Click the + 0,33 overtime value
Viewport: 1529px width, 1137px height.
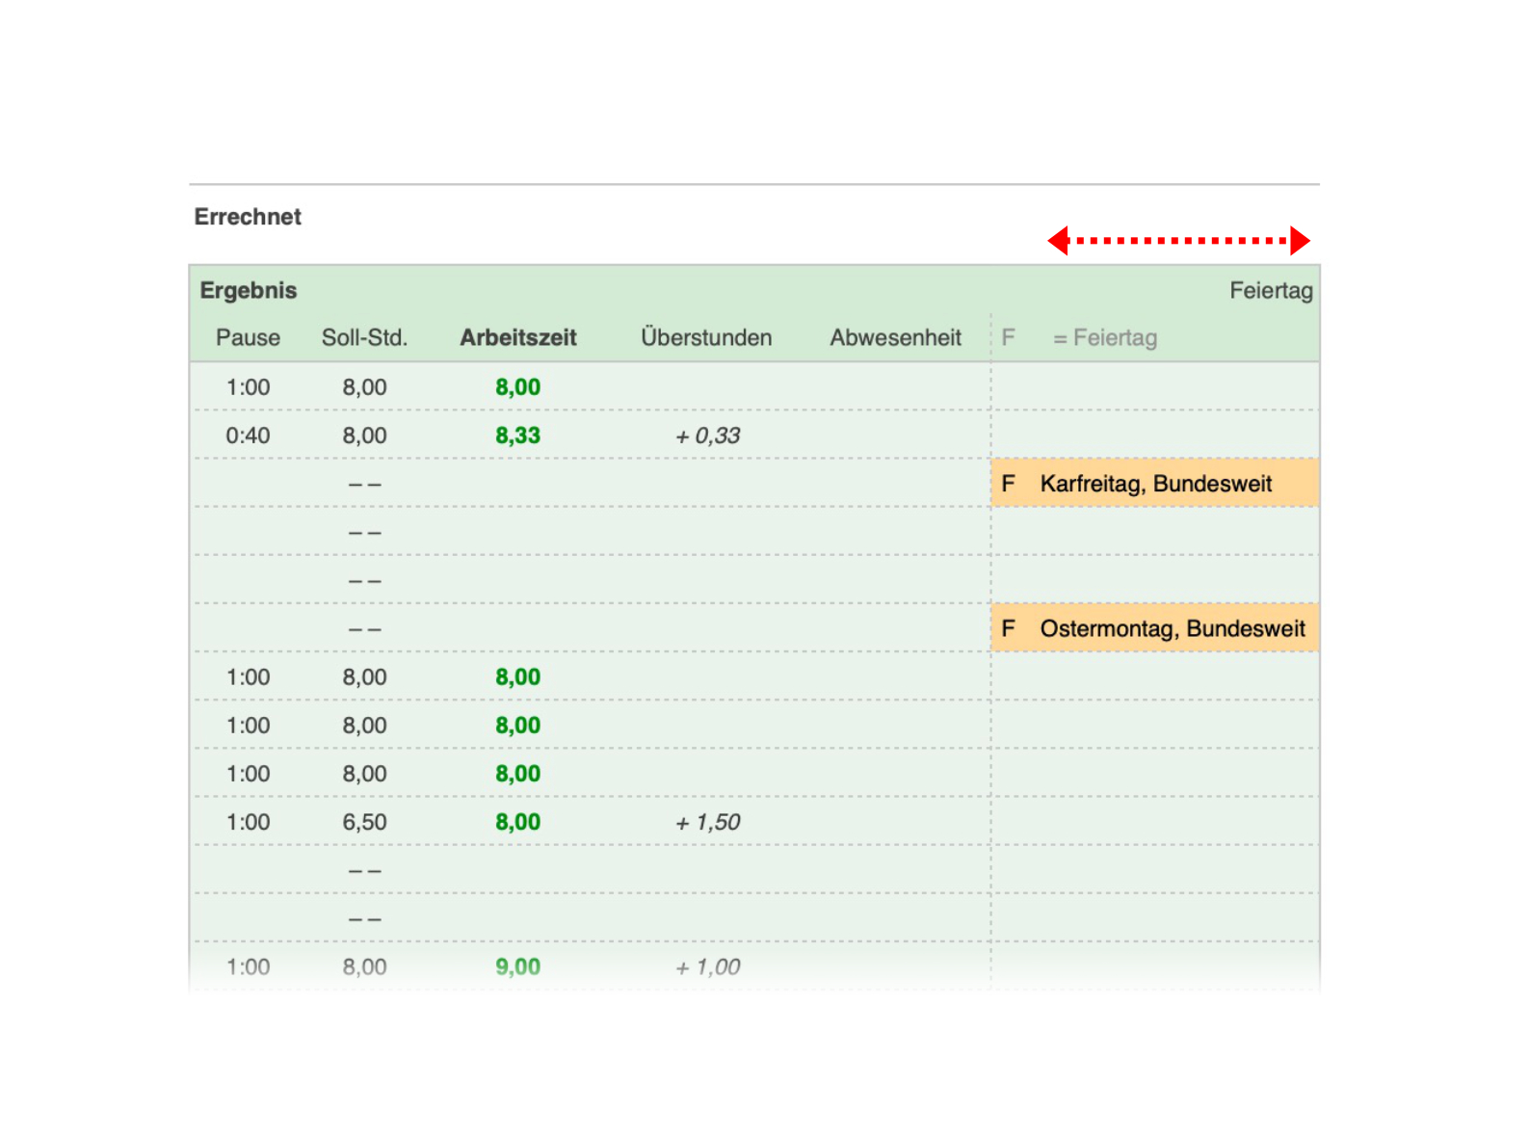coord(707,436)
